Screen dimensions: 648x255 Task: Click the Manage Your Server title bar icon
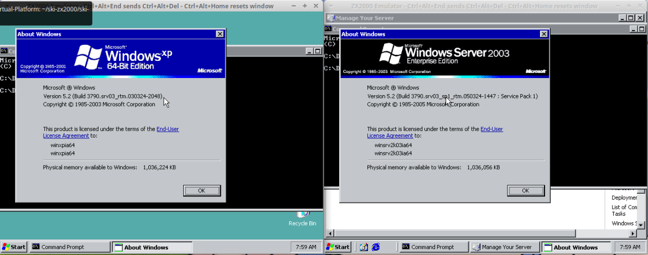[330, 18]
